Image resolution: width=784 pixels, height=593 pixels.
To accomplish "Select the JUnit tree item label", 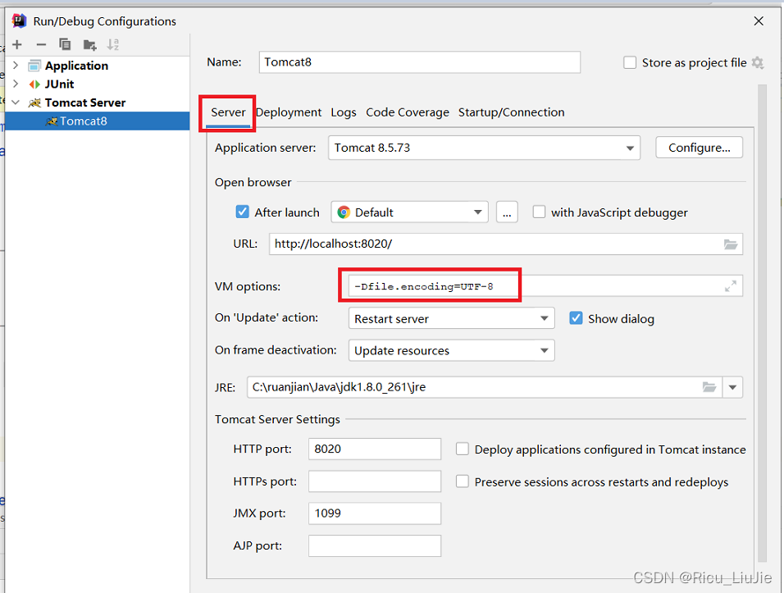I will click(x=60, y=84).
